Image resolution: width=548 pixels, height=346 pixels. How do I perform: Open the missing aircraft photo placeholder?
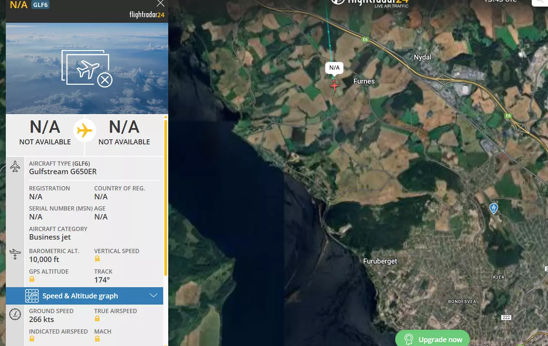tap(87, 69)
